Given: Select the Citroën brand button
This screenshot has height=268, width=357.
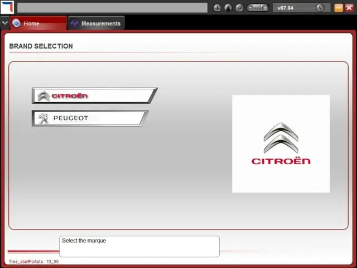Looking at the screenshot, I should click(x=94, y=95).
